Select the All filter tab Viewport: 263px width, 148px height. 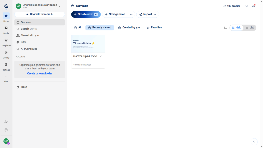[x=78, y=27]
